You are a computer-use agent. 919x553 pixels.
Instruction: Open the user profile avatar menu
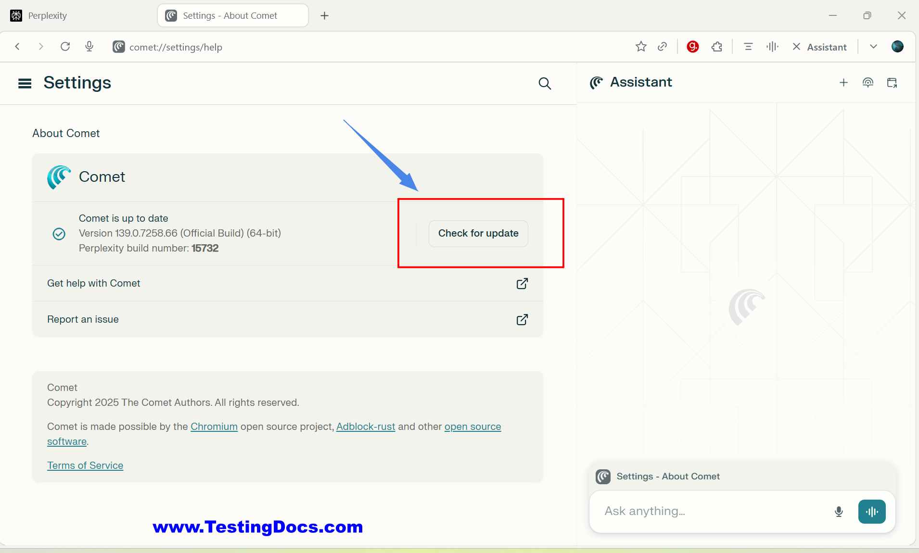(897, 47)
